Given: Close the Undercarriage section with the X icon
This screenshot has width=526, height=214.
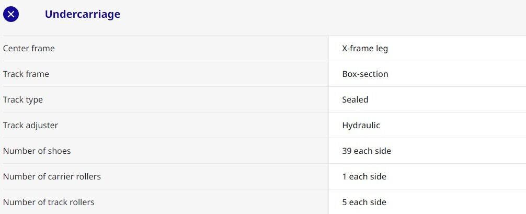Looking at the screenshot, I should click(11, 14).
